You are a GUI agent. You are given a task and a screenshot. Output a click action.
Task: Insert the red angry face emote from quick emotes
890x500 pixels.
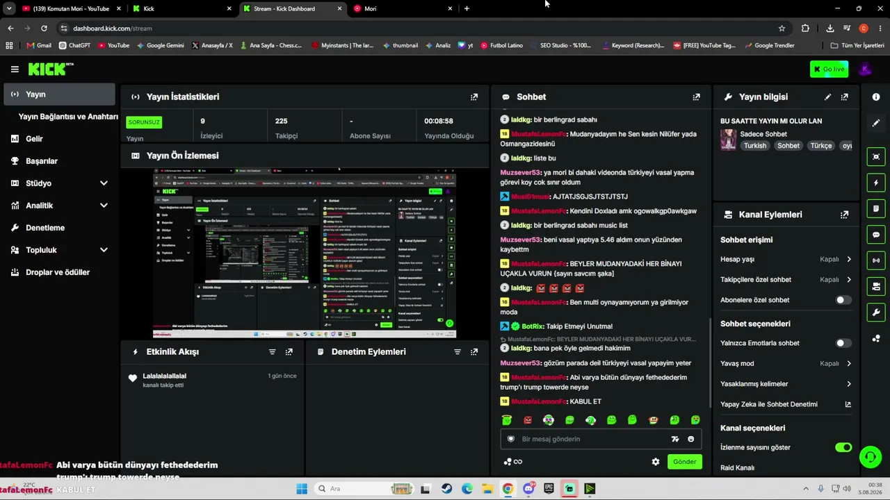click(x=528, y=420)
